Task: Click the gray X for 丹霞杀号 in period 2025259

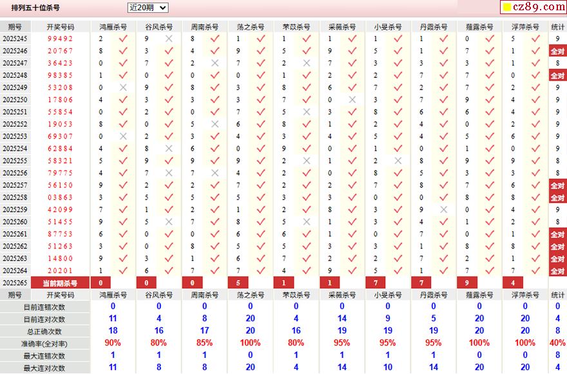Action: [444, 210]
